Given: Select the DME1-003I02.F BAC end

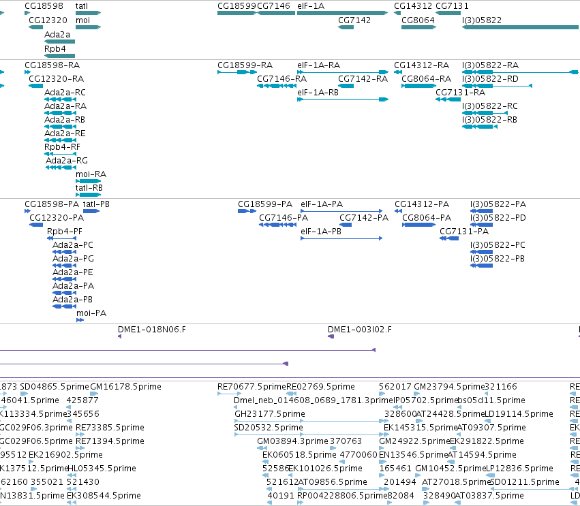Looking at the screenshot, I should tap(331, 336).
